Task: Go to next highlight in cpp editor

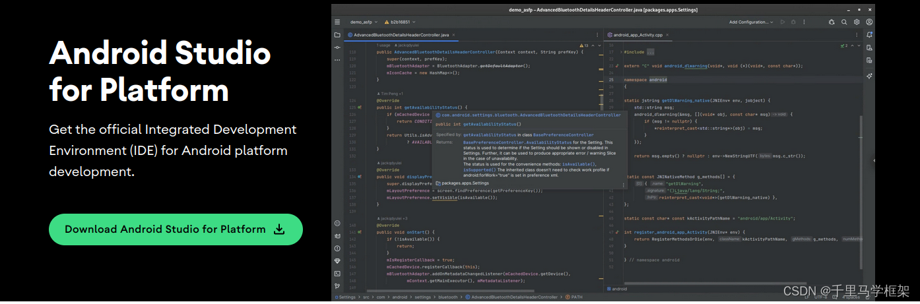Action: [859, 46]
